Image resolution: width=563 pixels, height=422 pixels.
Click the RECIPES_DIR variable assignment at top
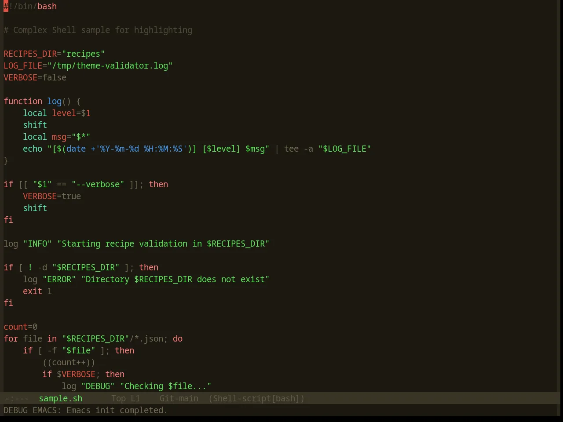[x=54, y=54]
